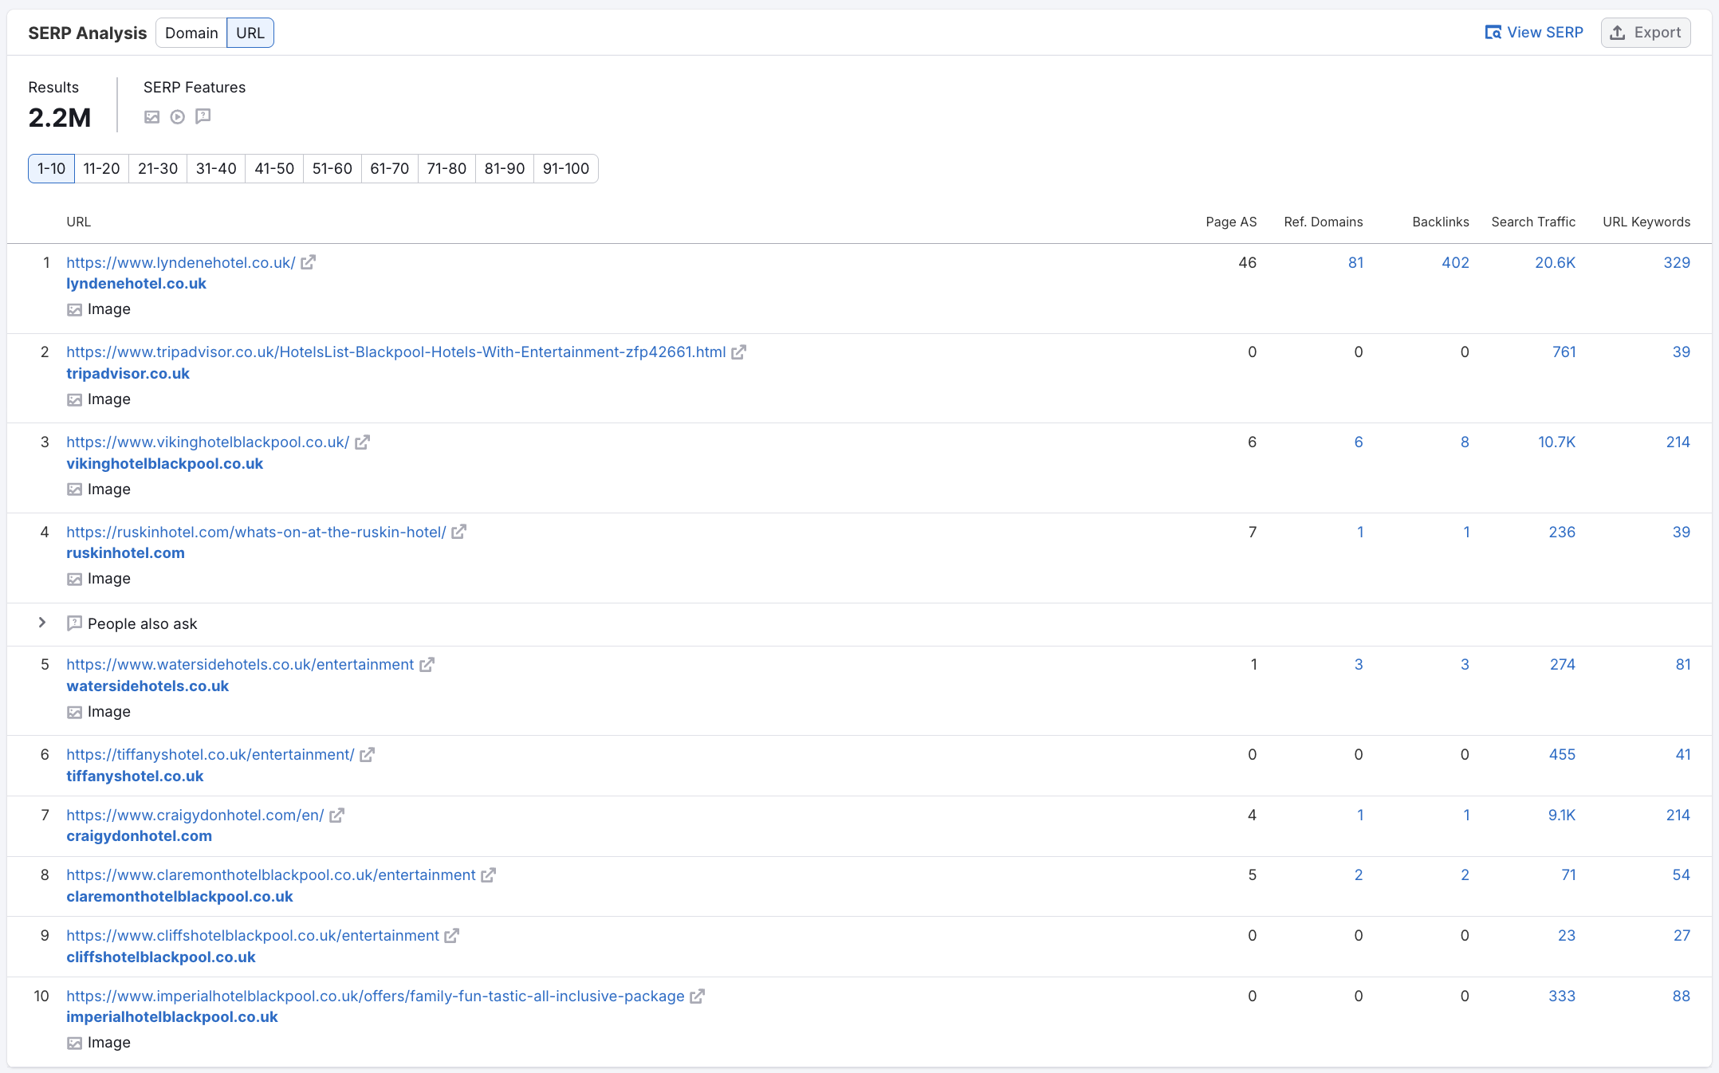Image resolution: width=1719 pixels, height=1073 pixels.
Task: Switch to results 41-50
Action: 274,169
